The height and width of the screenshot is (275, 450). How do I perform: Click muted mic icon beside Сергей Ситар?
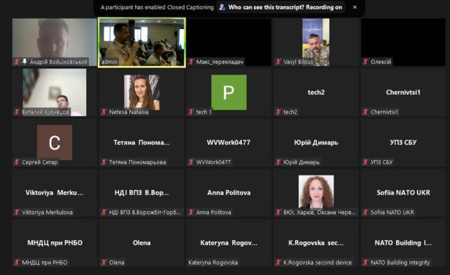(17, 163)
